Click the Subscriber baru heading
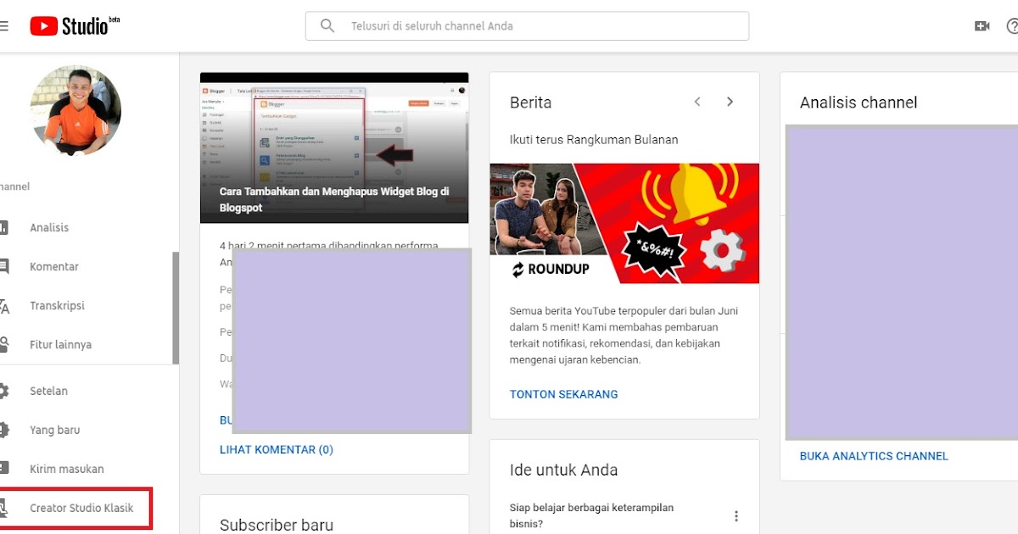The width and height of the screenshot is (1018, 534). 277,526
